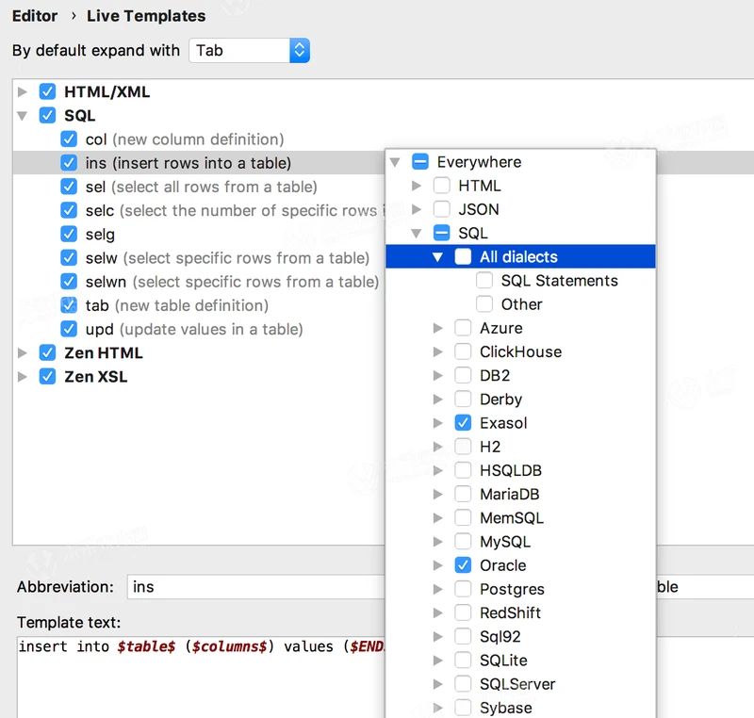This screenshot has width=754, height=718.
Task: Toggle the Everywhere context checkbox
Action: pos(420,162)
